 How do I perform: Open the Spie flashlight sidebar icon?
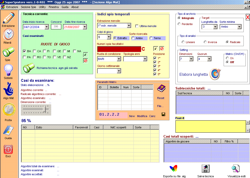[8, 52]
